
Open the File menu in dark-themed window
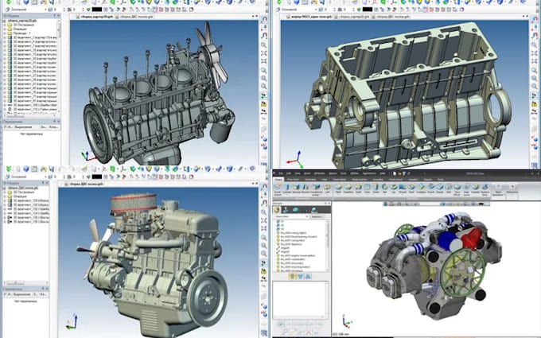click(x=281, y=173)
